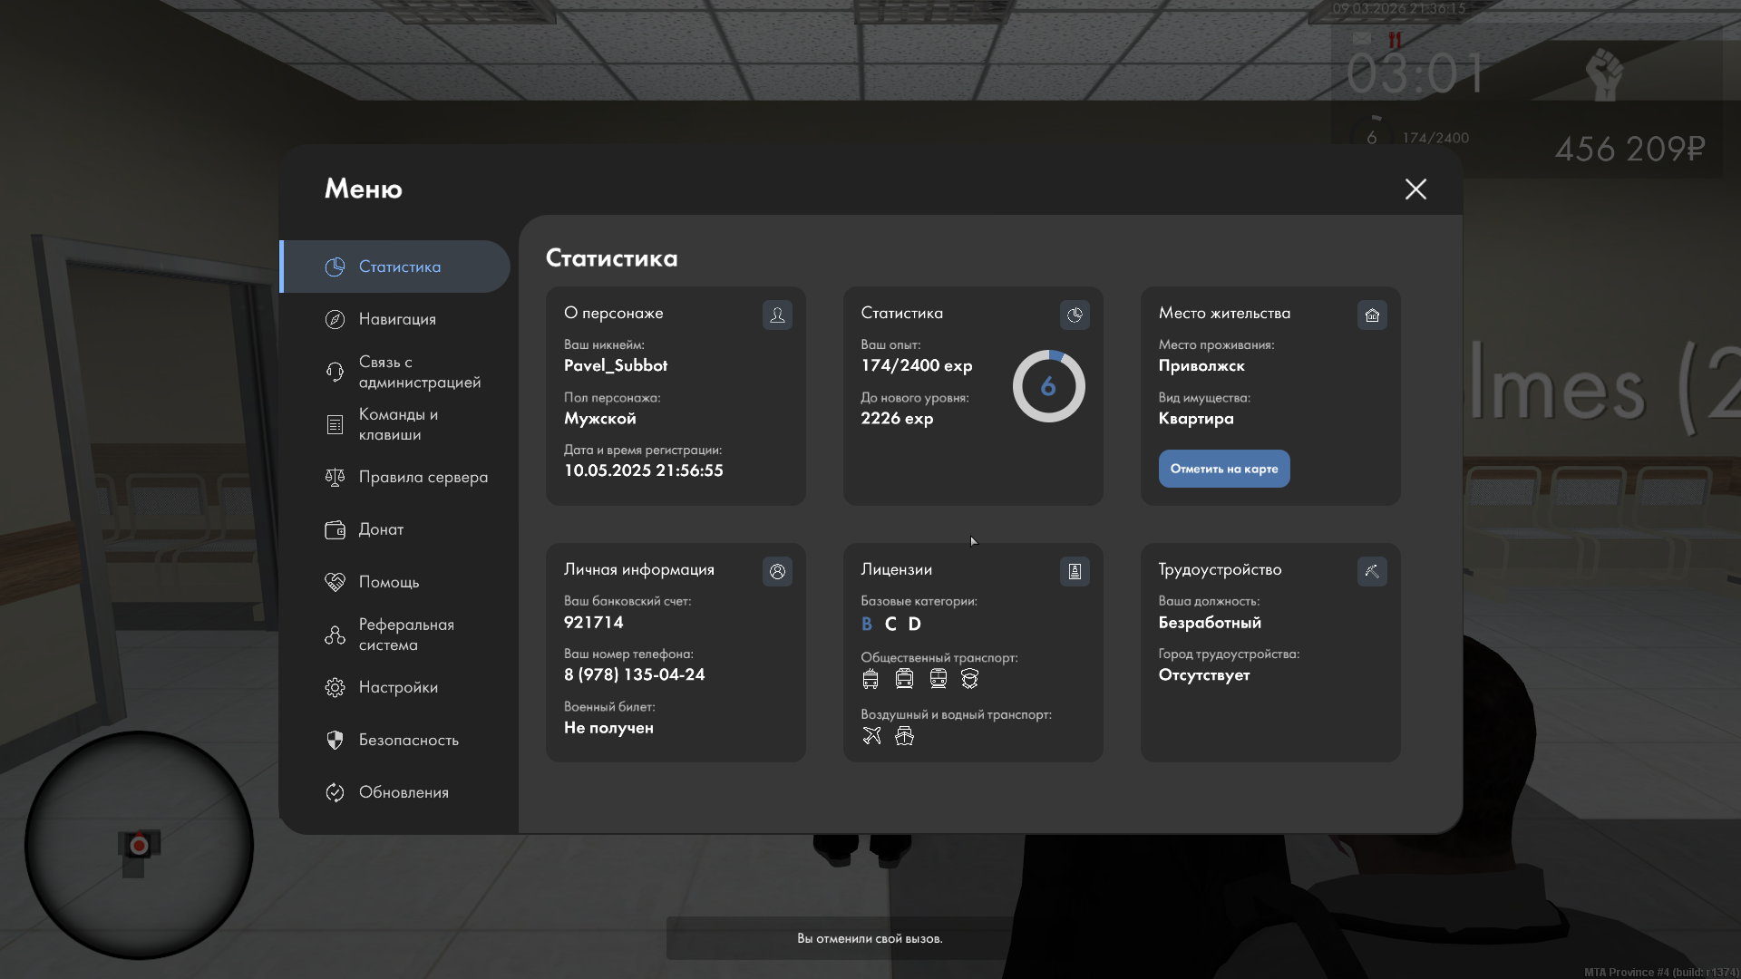This screenshot has width=1741, height=979.
Task: Click the first bus transport license icon
Action: click(870, 679)
